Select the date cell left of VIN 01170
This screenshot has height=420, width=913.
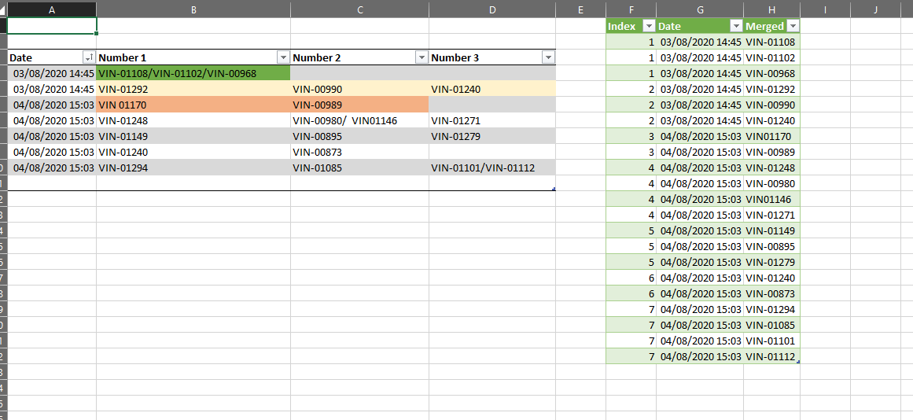[52, 105]
